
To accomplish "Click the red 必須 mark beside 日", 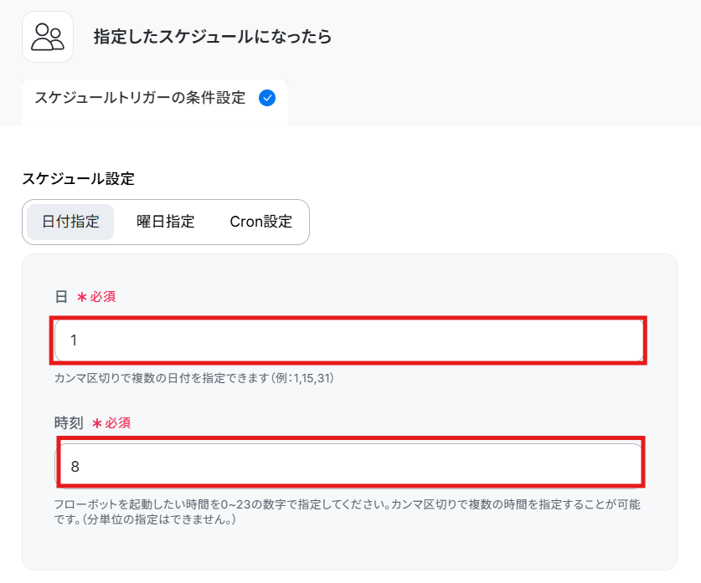I will (103, 297).
